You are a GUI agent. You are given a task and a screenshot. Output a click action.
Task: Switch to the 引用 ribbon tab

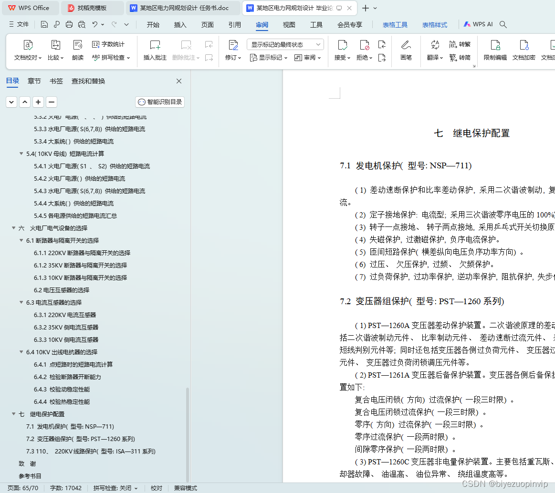(235, 24)
